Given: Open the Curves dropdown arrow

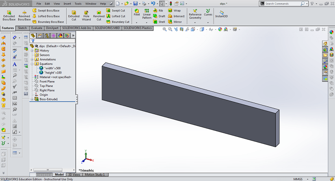Looking at the screenshot, I should tap(208, 23).
